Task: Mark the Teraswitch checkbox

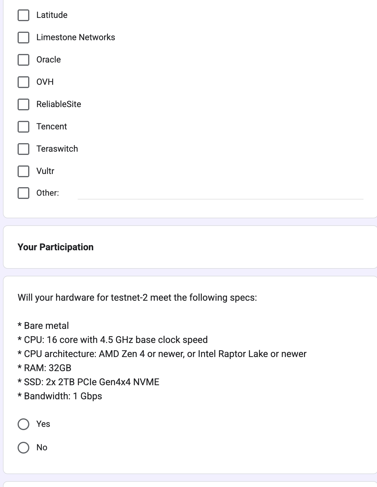Action: (x=23, y=149)
